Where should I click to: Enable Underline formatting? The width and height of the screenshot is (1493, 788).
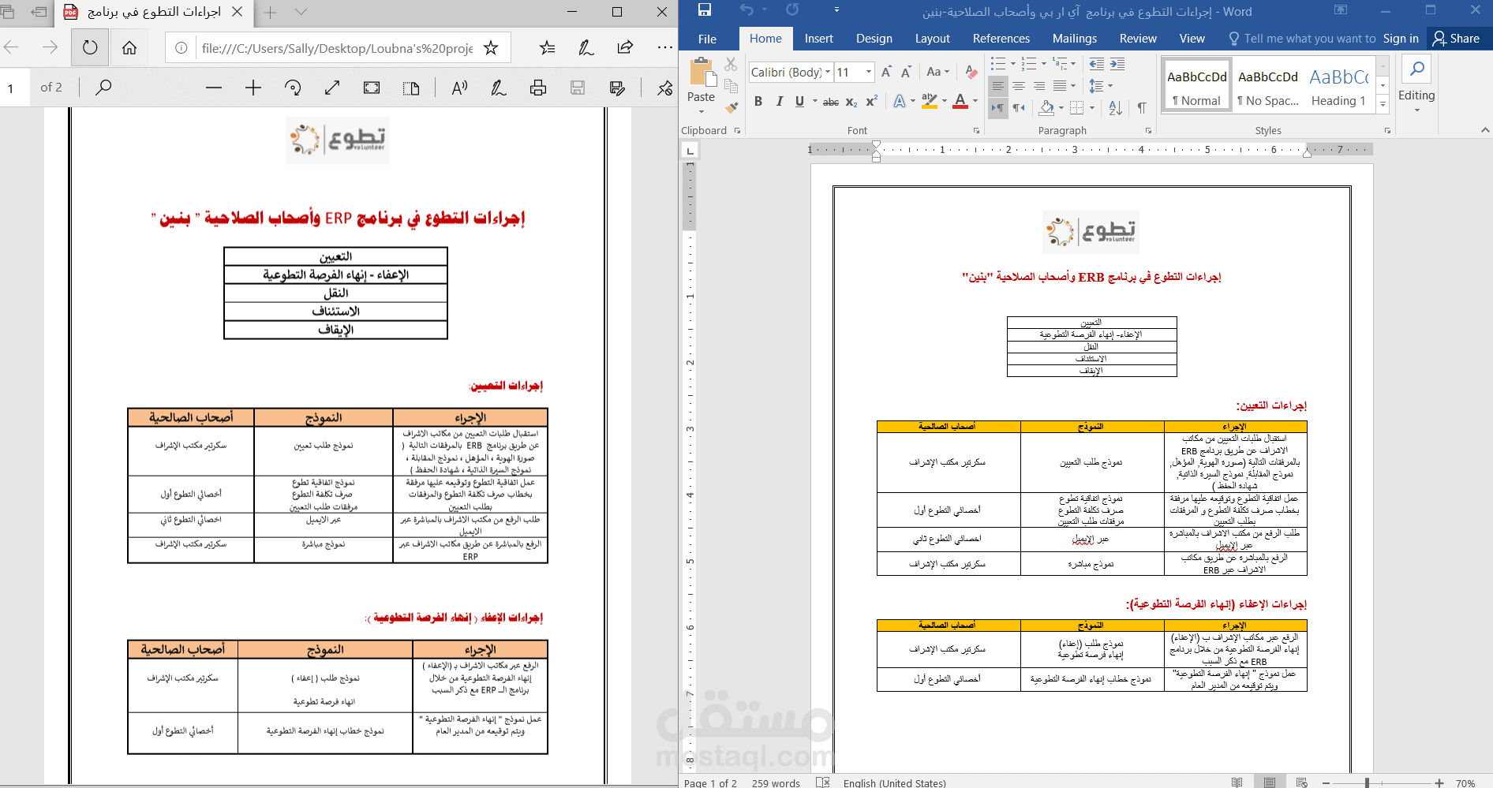(799, 101)
